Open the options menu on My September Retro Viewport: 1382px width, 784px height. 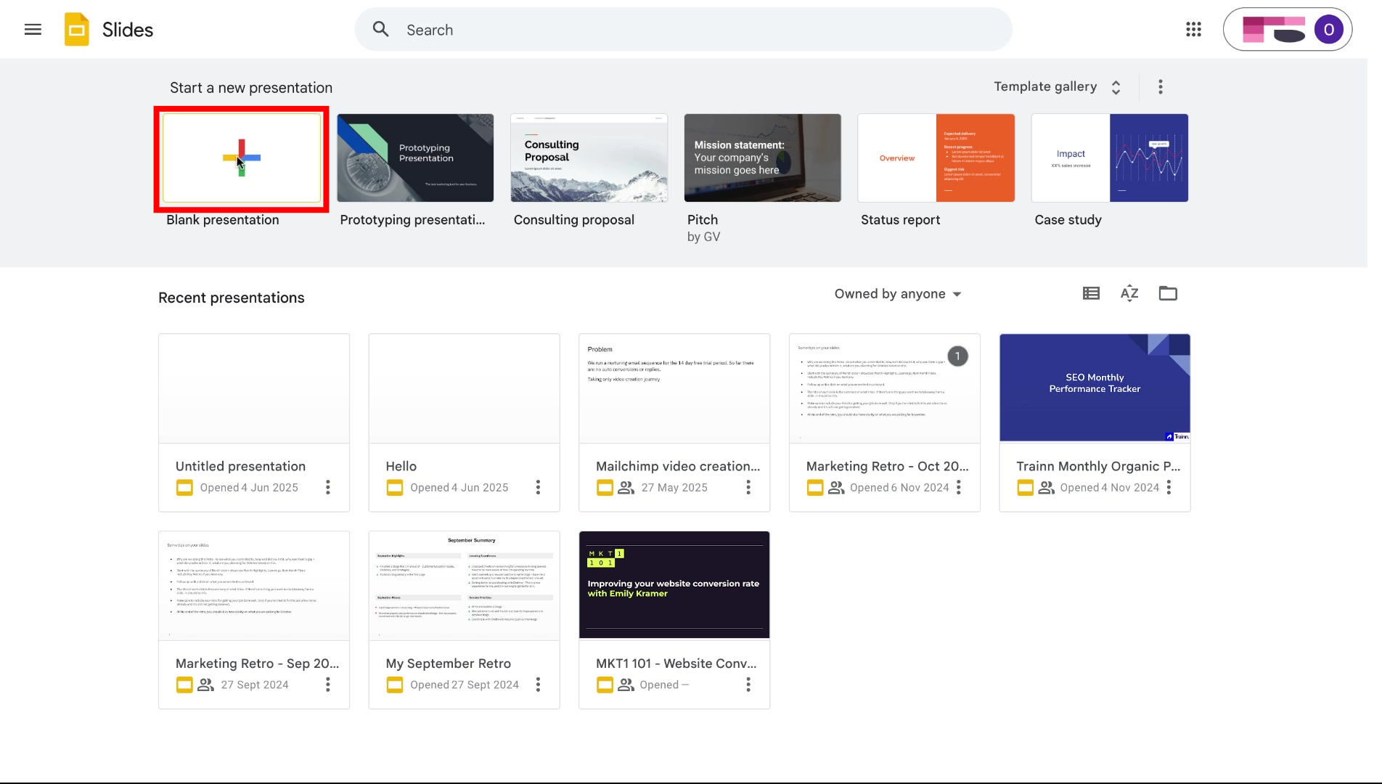point(537,685)
